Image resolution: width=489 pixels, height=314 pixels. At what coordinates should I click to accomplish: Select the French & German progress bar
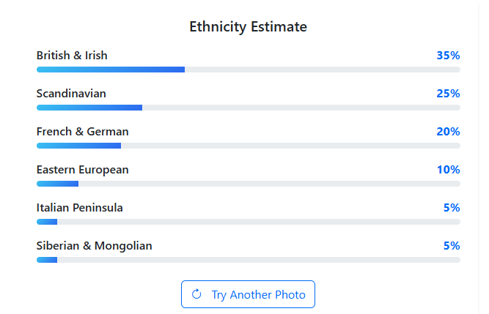[x=248, y=146]
